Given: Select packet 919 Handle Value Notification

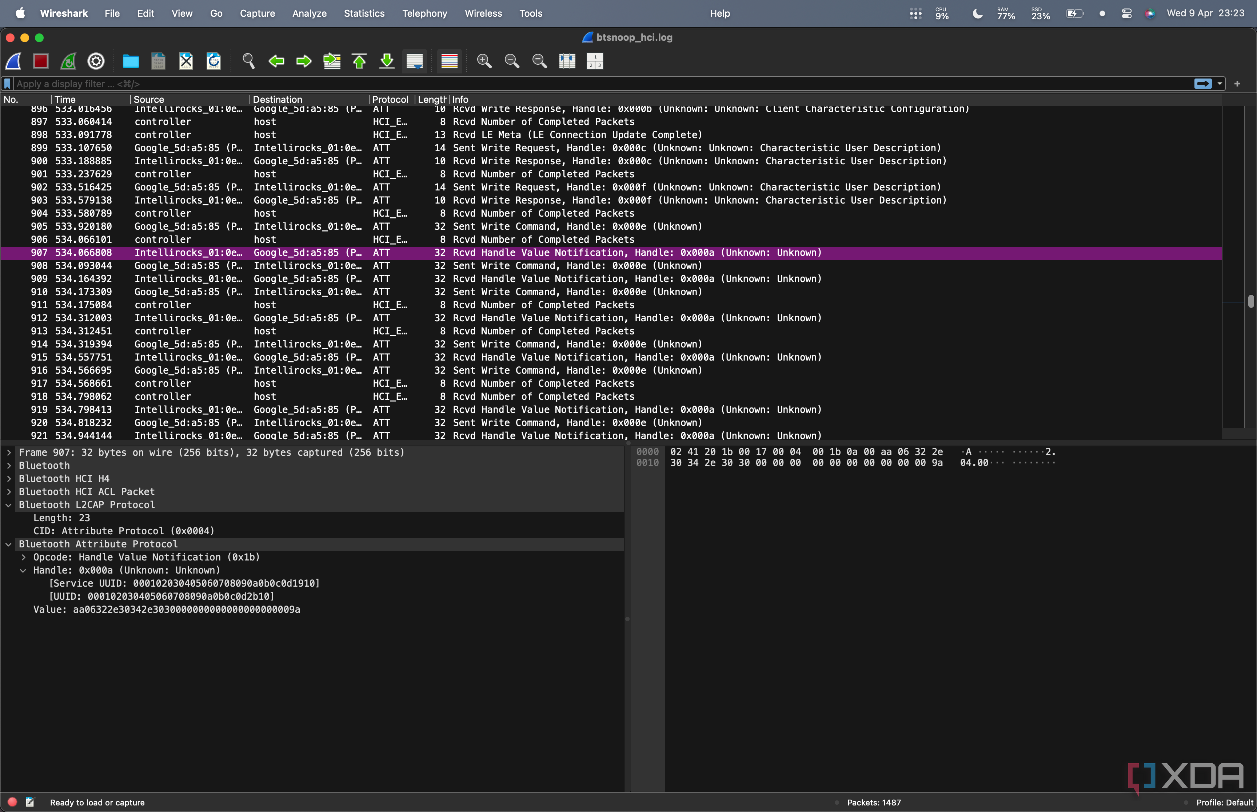Looking at the screenshot, I should (611, 410).
